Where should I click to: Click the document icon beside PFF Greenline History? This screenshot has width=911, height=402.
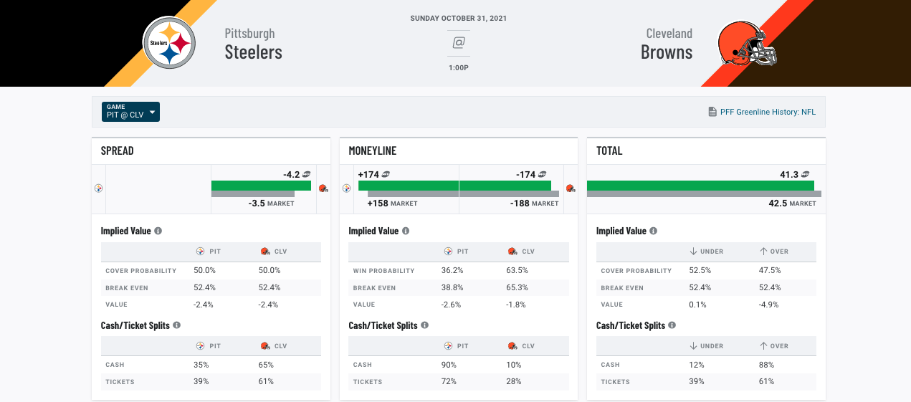(x=712, y=112)
